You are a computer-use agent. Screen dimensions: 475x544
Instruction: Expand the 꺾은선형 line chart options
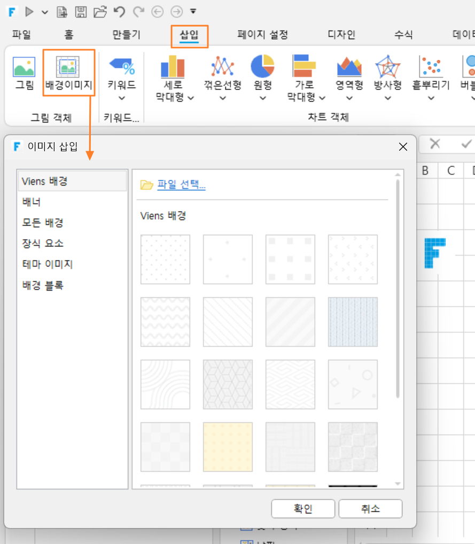[223, 98]
